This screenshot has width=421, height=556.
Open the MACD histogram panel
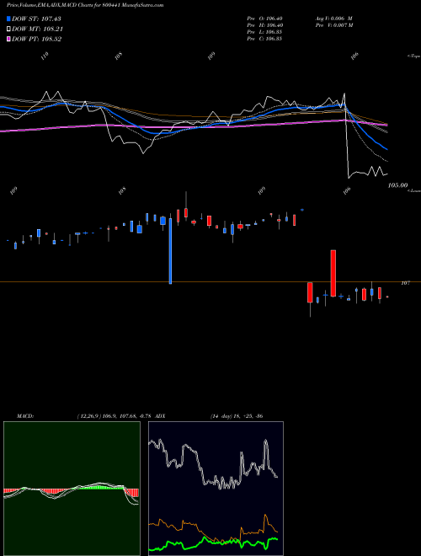click(x=72, y=489)
